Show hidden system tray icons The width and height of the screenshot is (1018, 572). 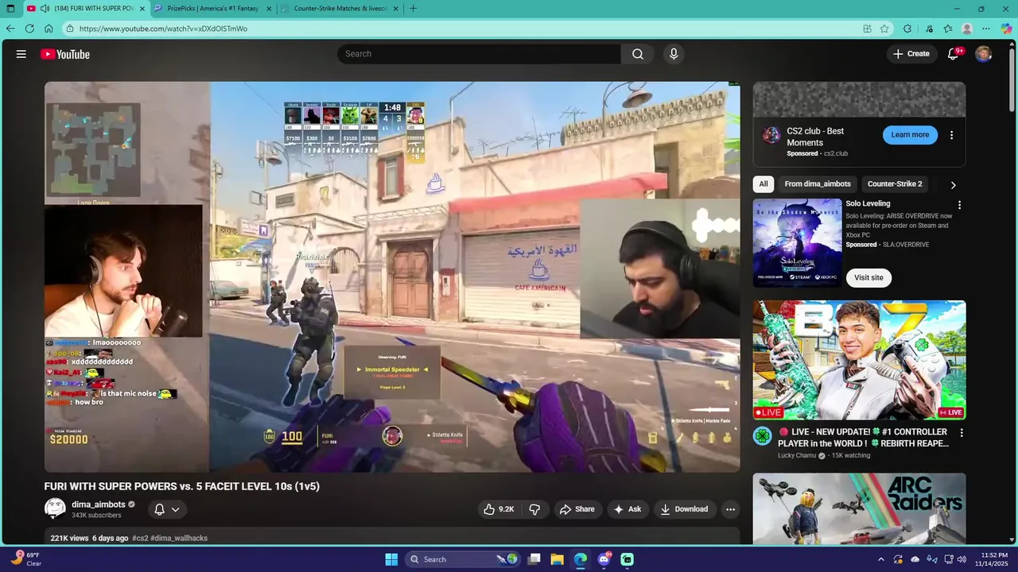pyautogui.click(x=880, y=559)
